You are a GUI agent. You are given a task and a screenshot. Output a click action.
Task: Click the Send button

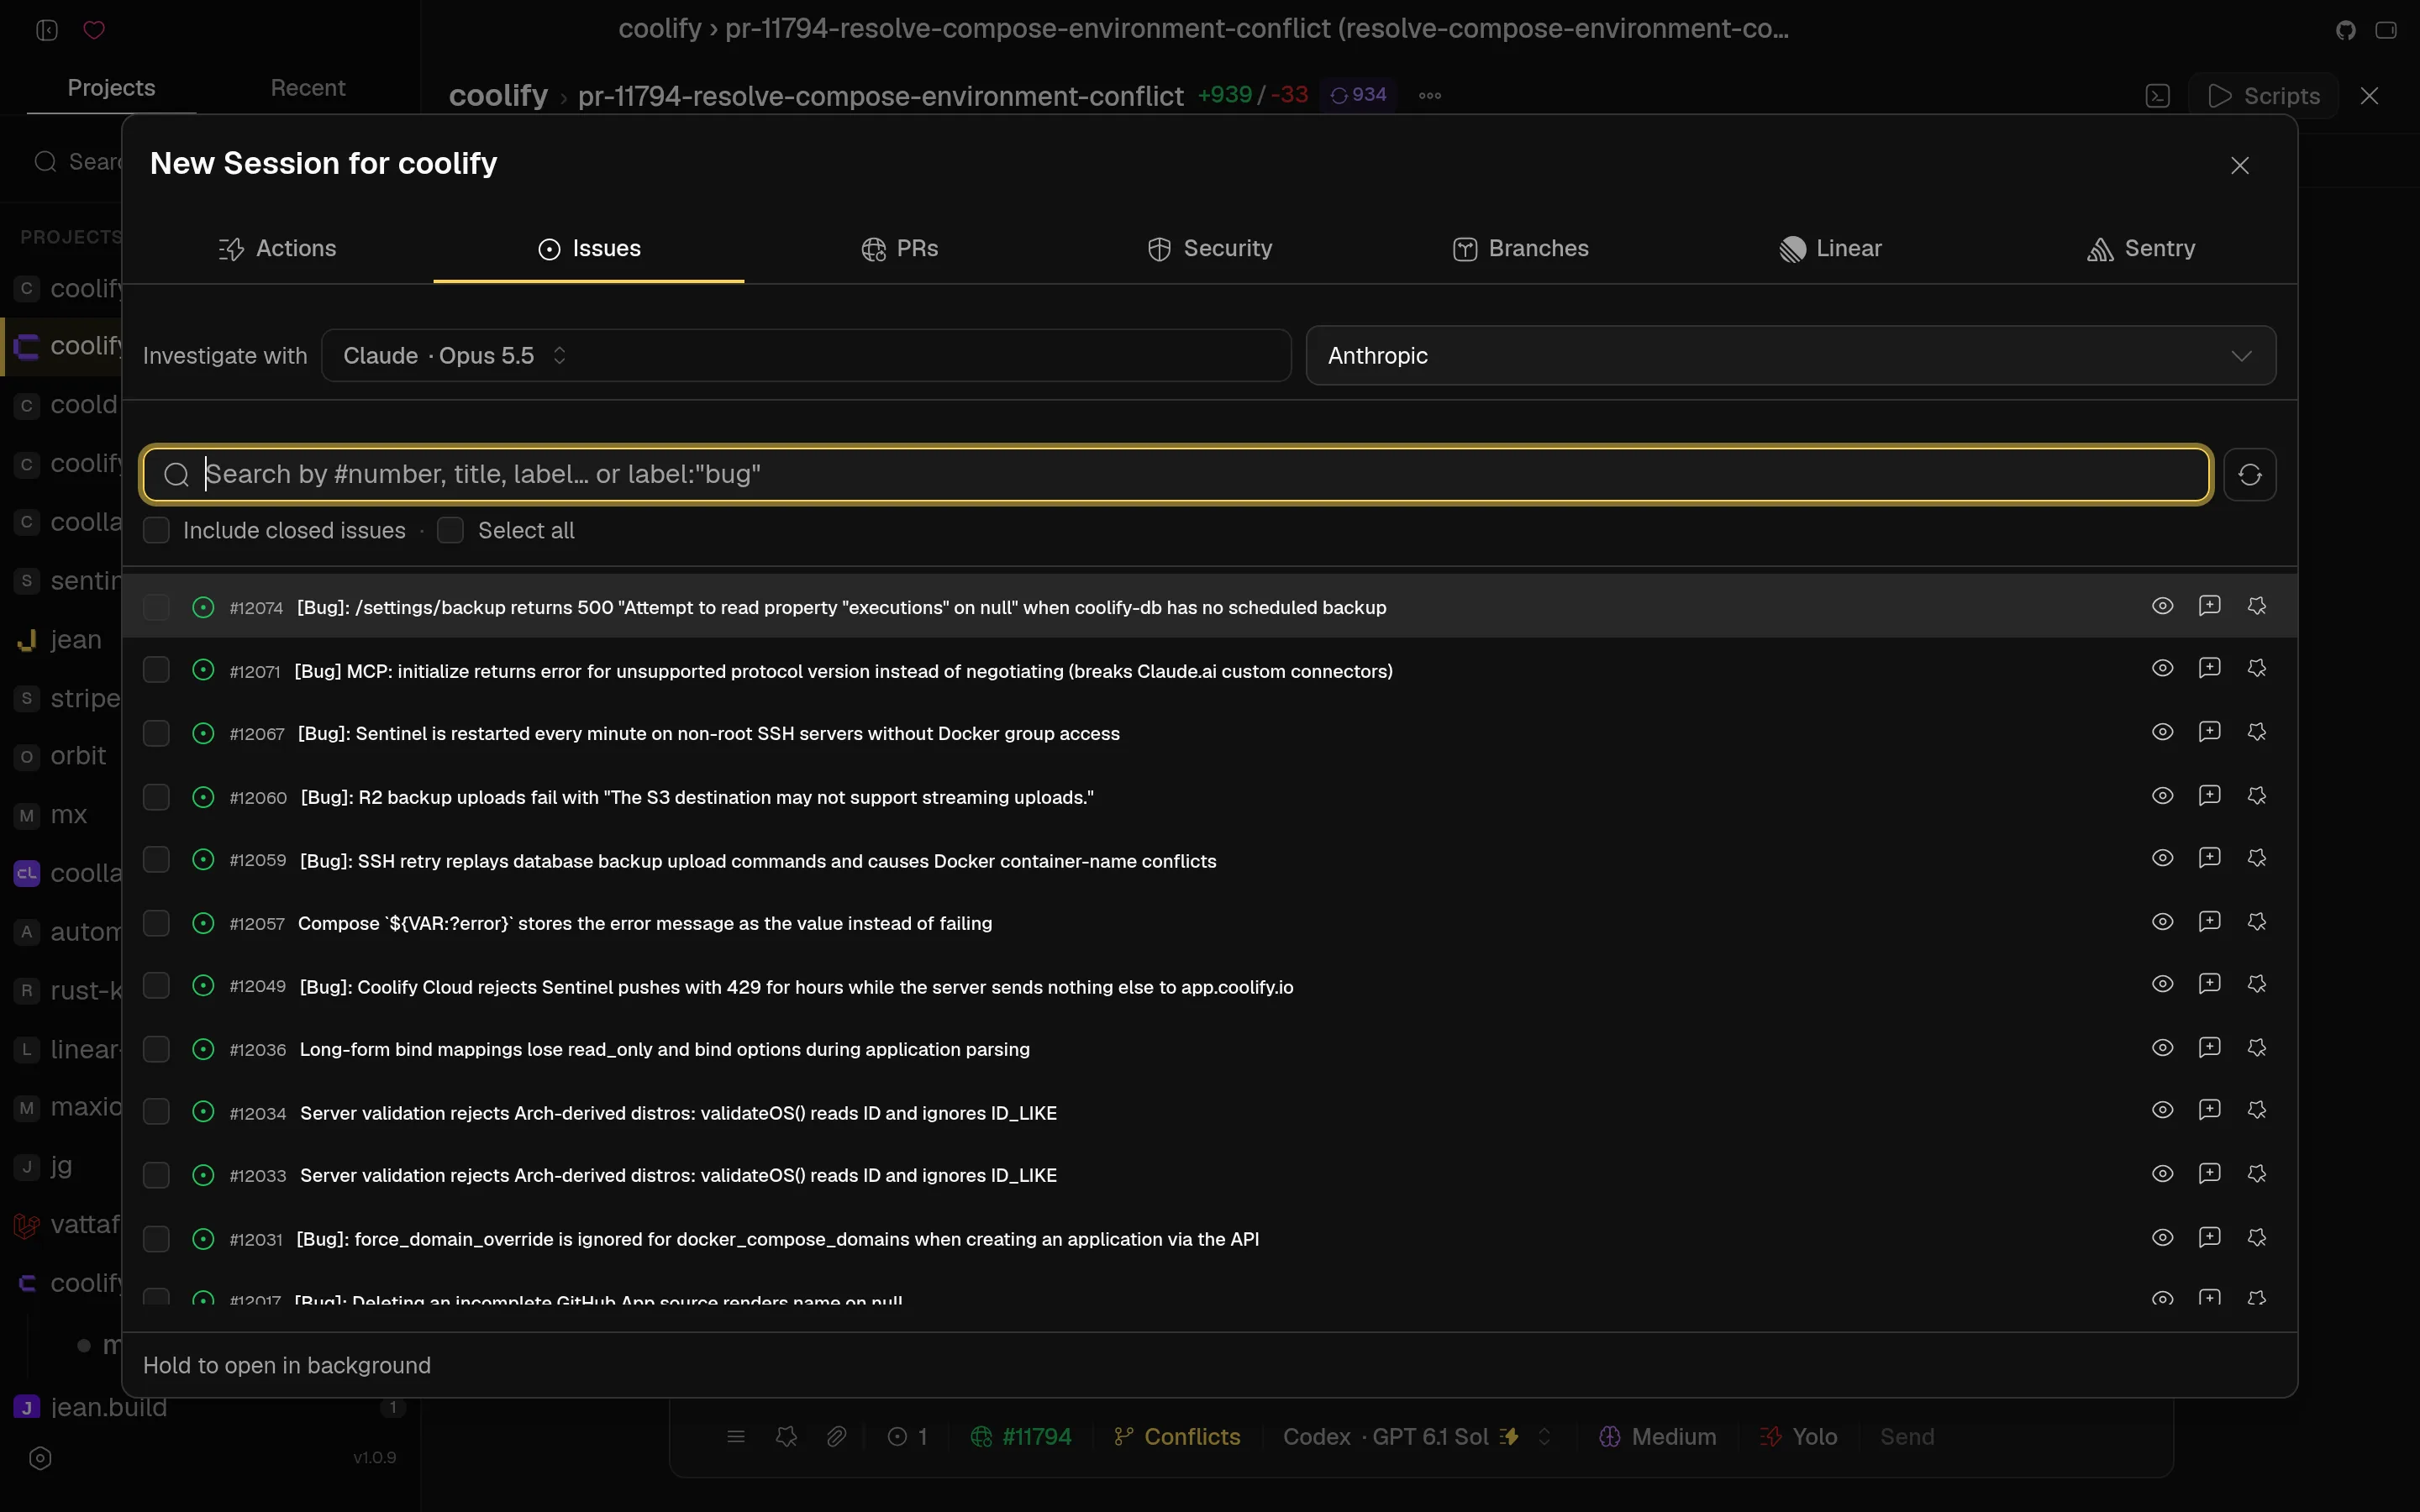(1907, 1437)
